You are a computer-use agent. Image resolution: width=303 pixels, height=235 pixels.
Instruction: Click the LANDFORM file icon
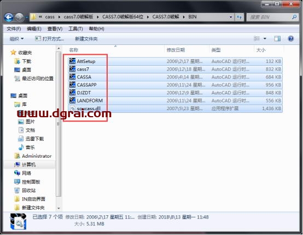coord(72,100)
